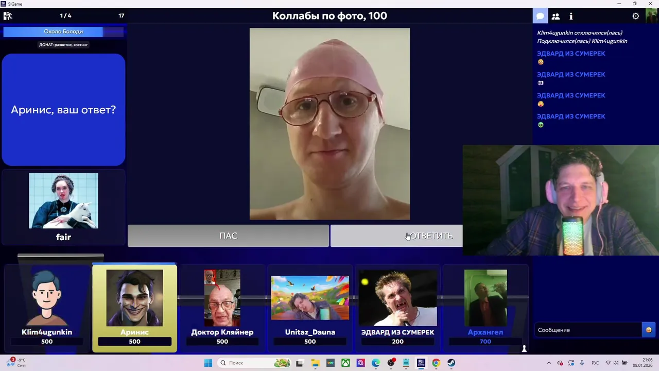The height and width of the screenshot is (371, 659).
Task: Open the Xbox app from taskbar
Action: 345,363
